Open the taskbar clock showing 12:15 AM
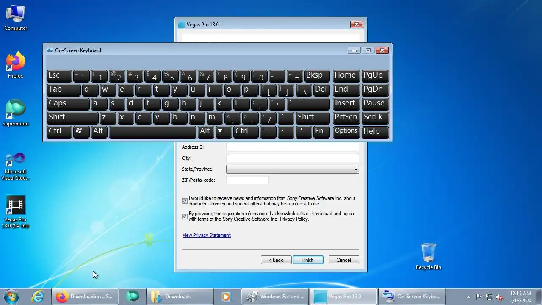The image size is (542, 305). click(x=520, y=297)
